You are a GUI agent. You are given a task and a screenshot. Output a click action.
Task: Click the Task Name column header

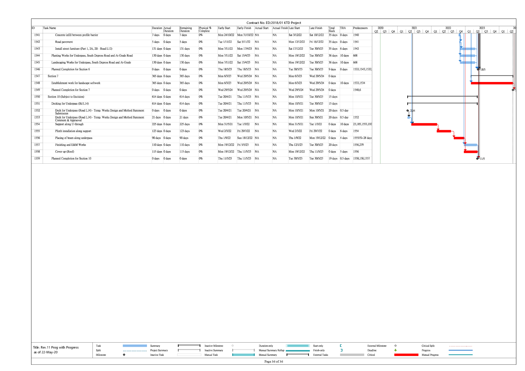tap(50, 28)
